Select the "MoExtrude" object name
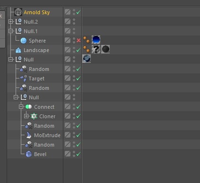This screenshot has height=183, width=200. [x=47, y=135]
